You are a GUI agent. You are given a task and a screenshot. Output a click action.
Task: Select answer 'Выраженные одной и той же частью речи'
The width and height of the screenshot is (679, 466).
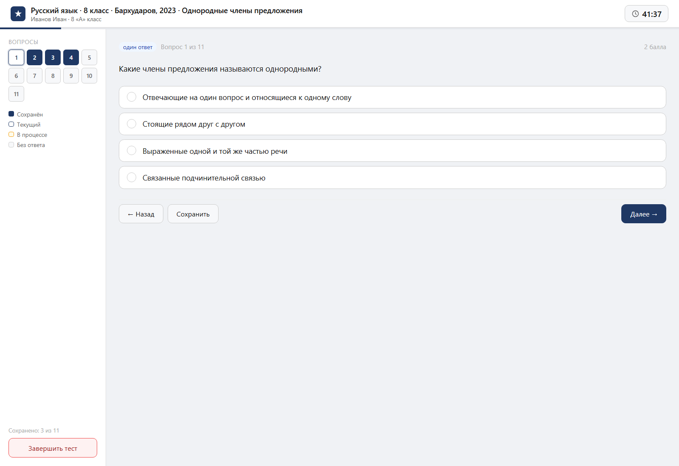[x=393, y=151]
